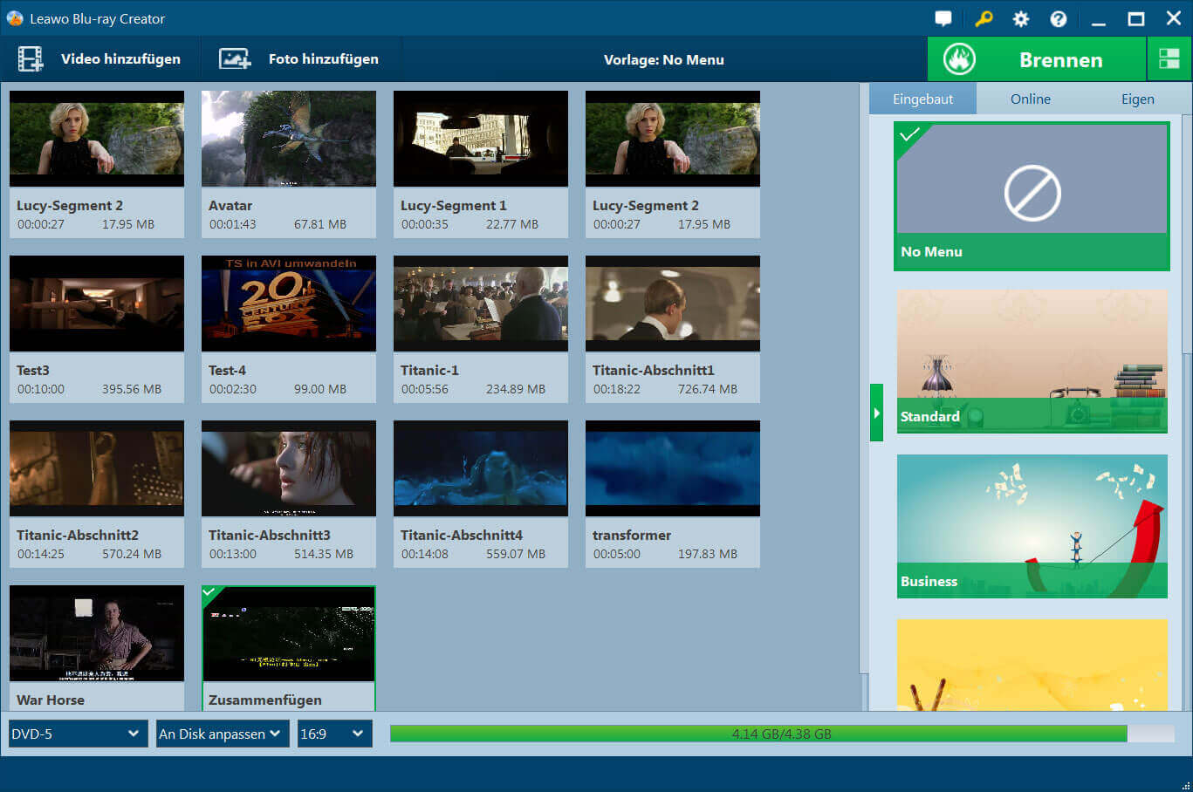Click the 00:13:00 duration of Titanic-Abschnitt3
The image size is (1193, 792).
(233, 554)
